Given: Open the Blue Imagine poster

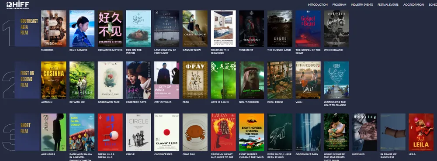Looking at the screenshot, I should click(82, 28).
